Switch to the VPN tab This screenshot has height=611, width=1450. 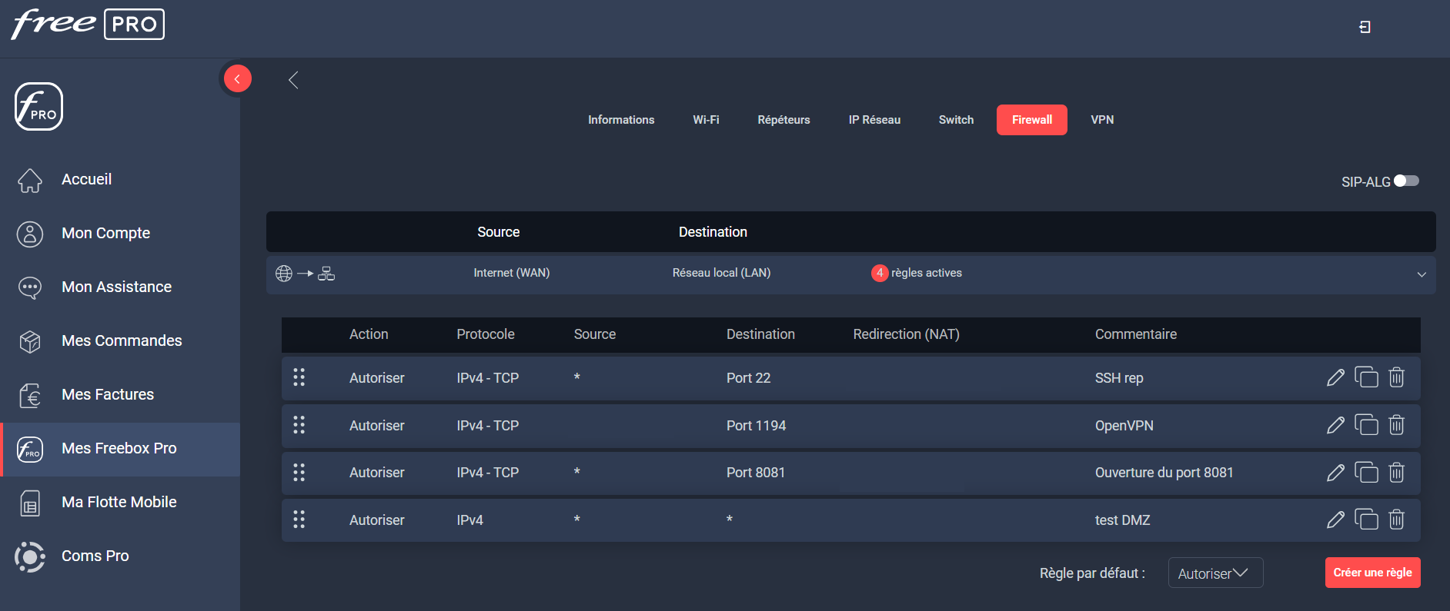coord(1101,120)
